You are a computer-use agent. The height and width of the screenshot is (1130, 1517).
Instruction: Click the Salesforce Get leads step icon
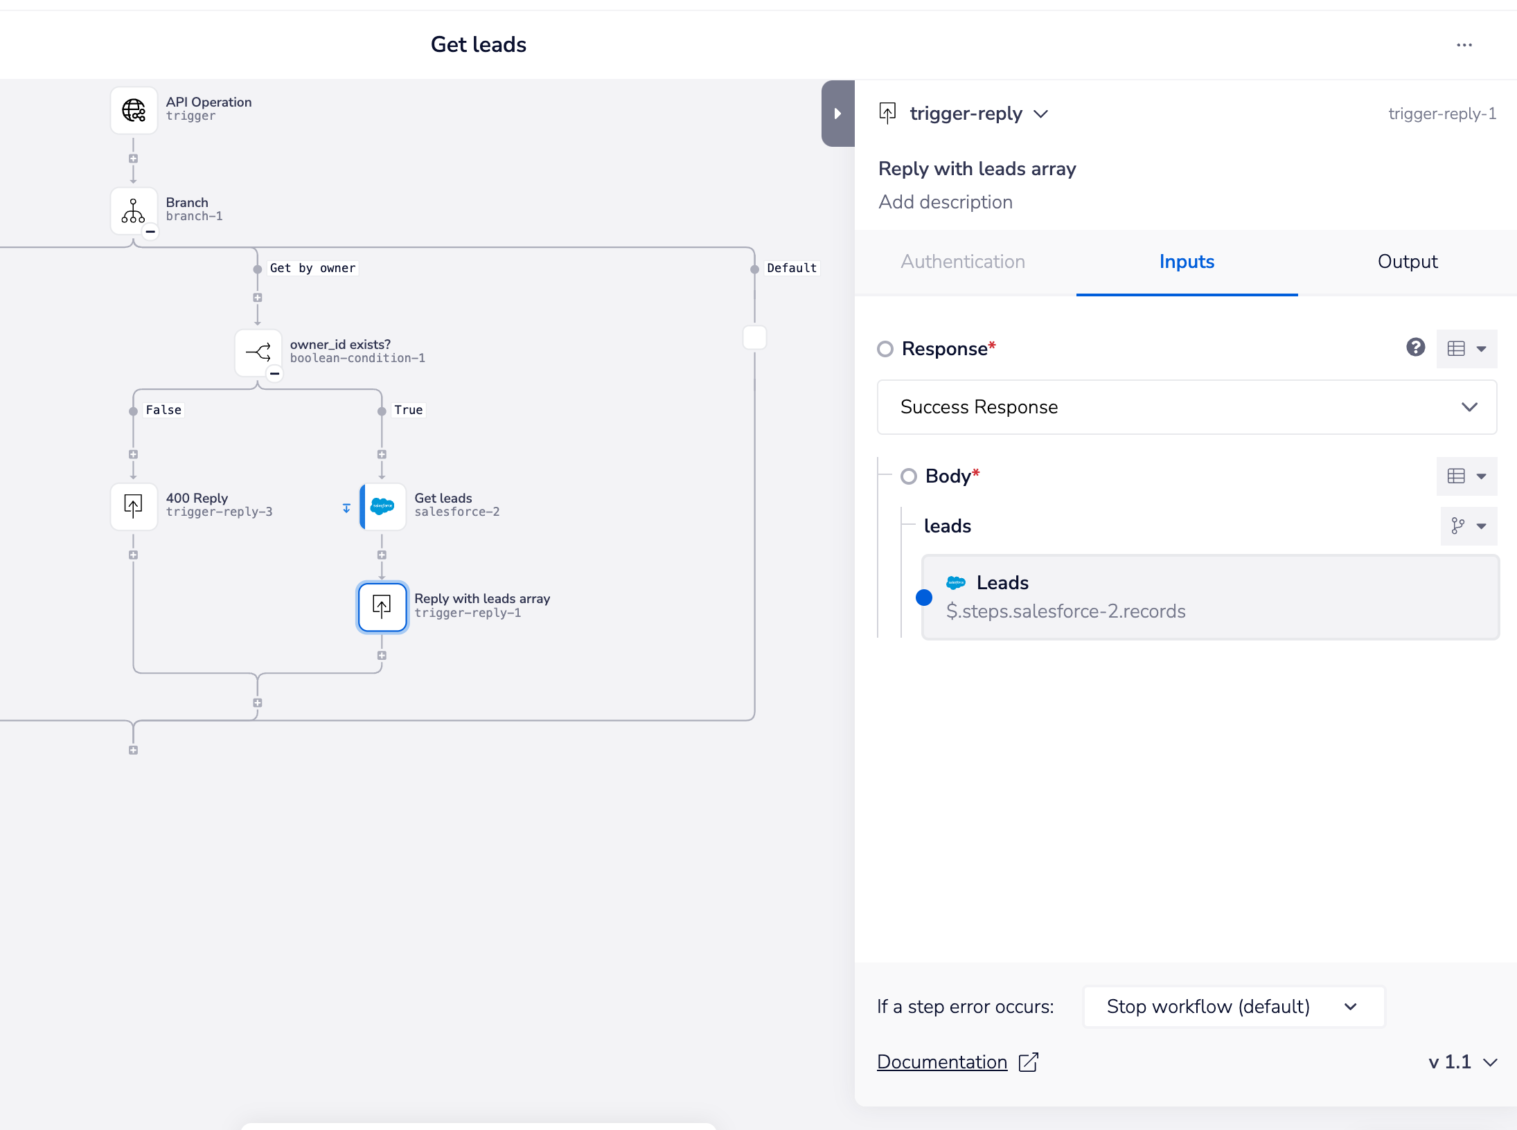382,506
